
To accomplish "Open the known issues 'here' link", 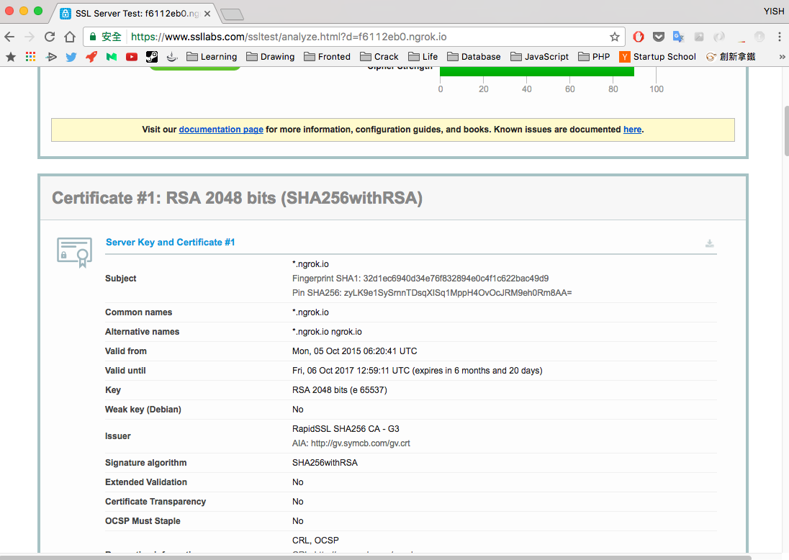I will click(633, 130).
